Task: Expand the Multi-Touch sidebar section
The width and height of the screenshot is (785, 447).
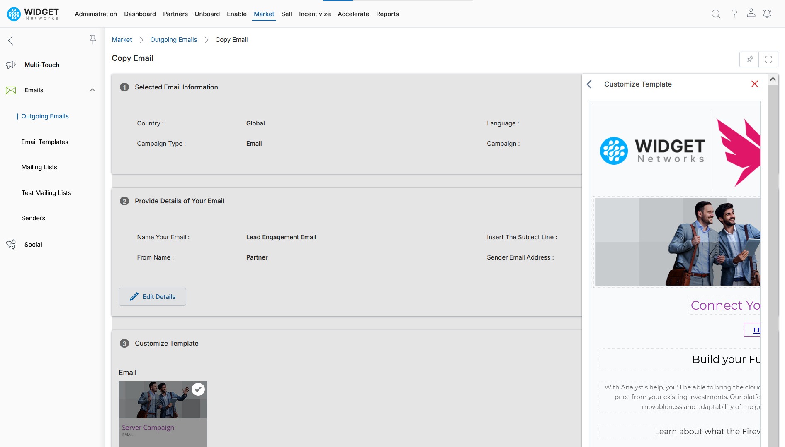Action: pos(42,65)
